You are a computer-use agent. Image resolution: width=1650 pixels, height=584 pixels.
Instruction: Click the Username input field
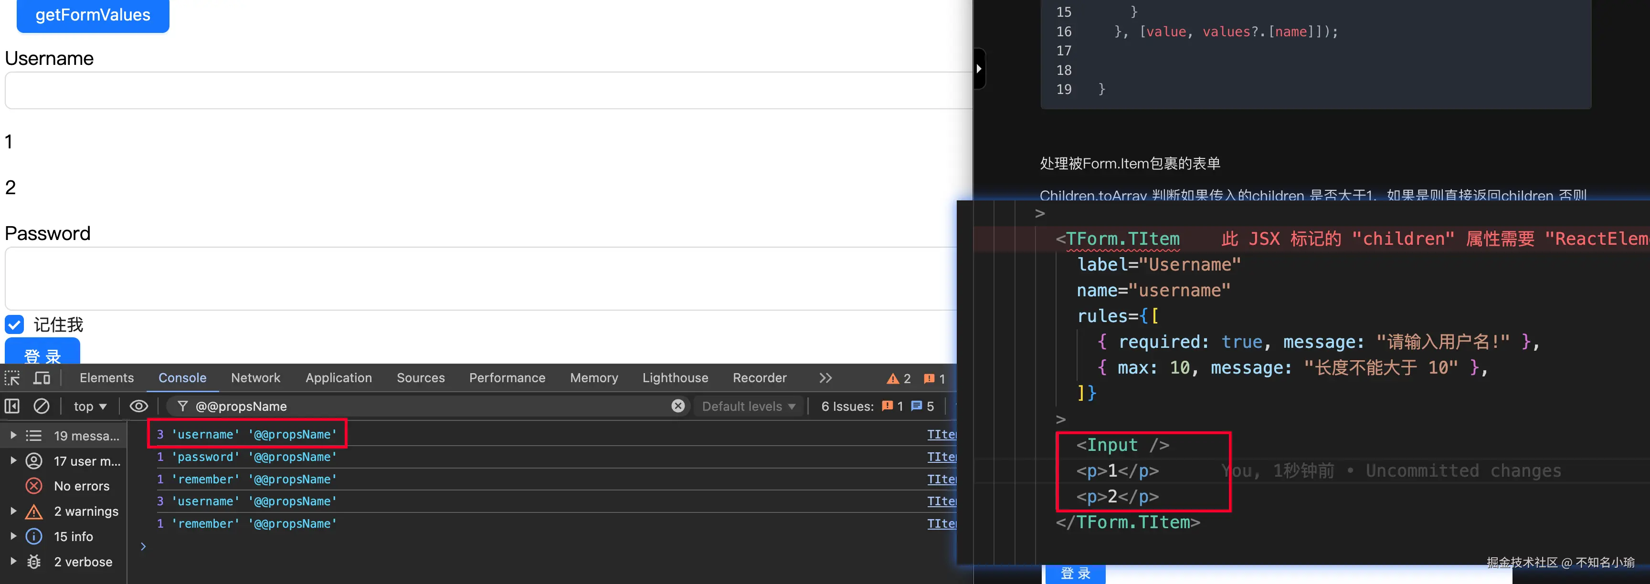[x=487, y=90]
